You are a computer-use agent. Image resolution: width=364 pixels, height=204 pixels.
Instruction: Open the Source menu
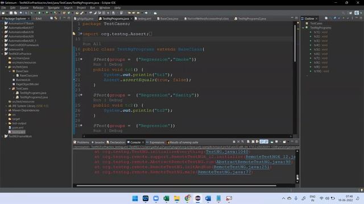(24, 7)
